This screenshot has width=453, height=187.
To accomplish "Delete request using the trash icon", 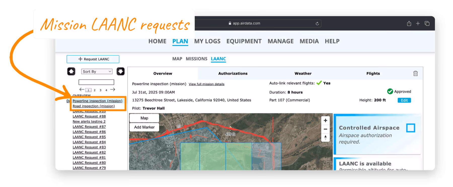I will 416,73.
